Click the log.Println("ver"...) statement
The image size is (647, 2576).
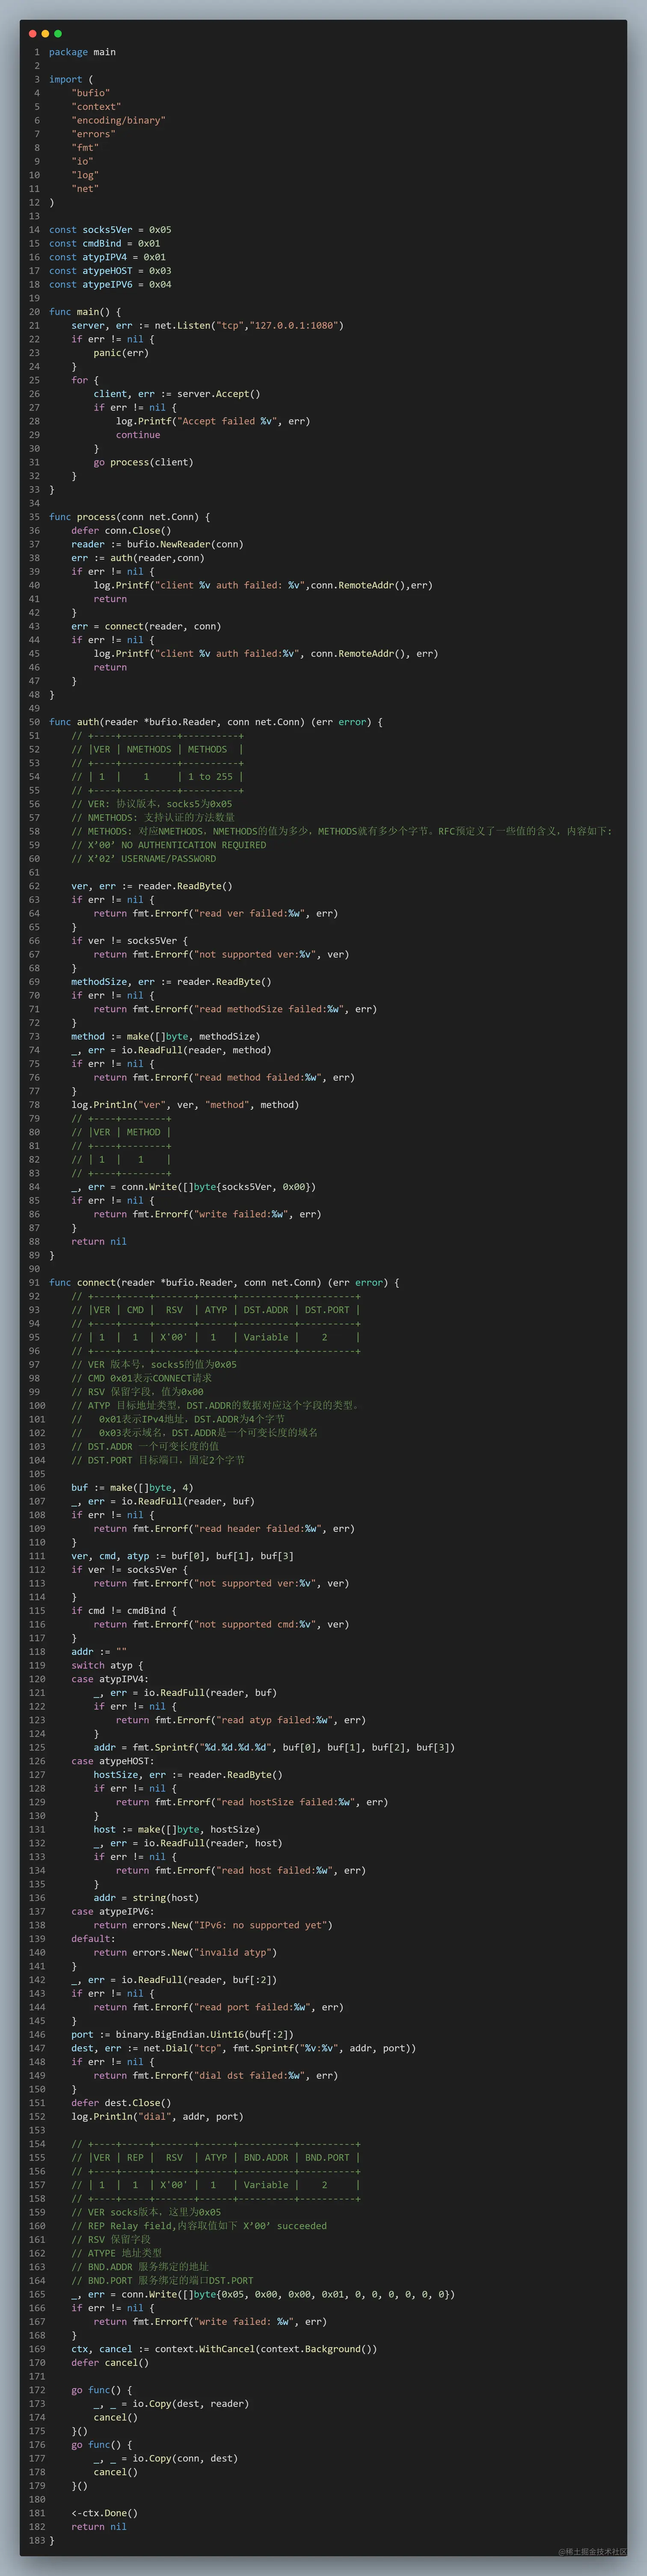coord(185,1104)
